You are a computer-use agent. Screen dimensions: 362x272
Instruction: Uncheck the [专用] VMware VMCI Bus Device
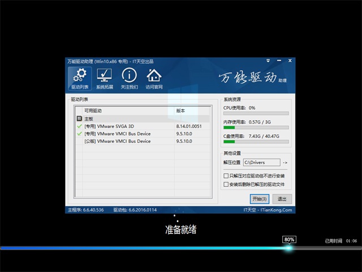coord(79,134)
